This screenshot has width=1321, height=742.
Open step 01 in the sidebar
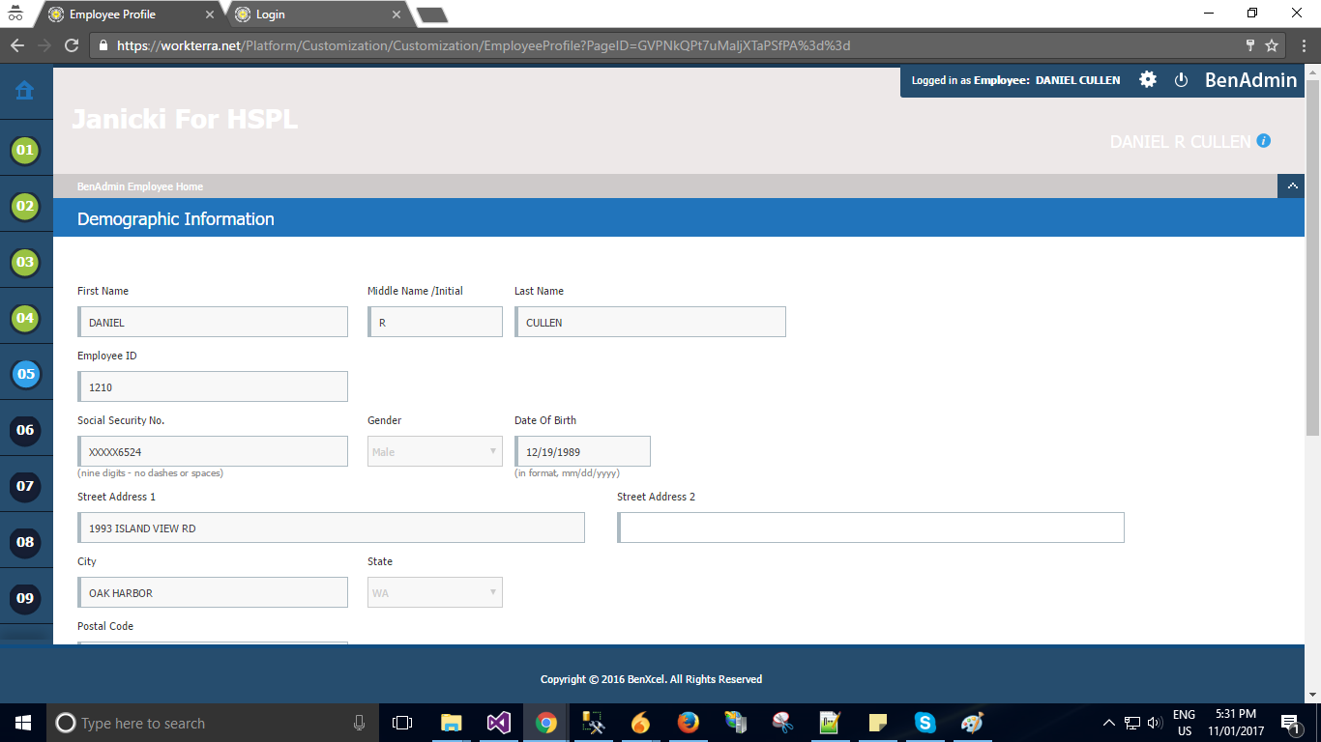point(25,150)
